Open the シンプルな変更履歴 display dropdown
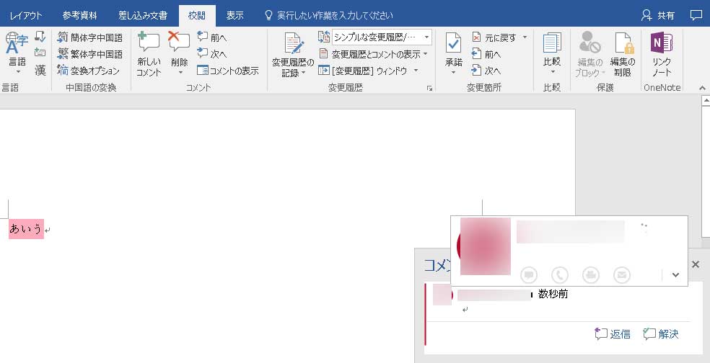 [381, 37]
